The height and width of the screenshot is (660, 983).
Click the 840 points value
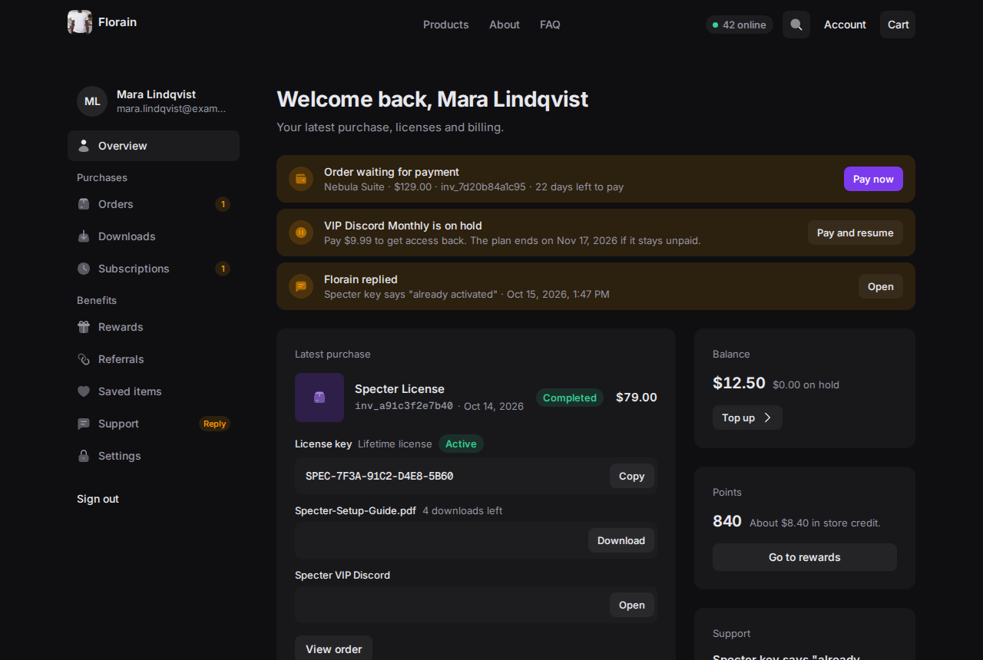click(x=726, y=521)
